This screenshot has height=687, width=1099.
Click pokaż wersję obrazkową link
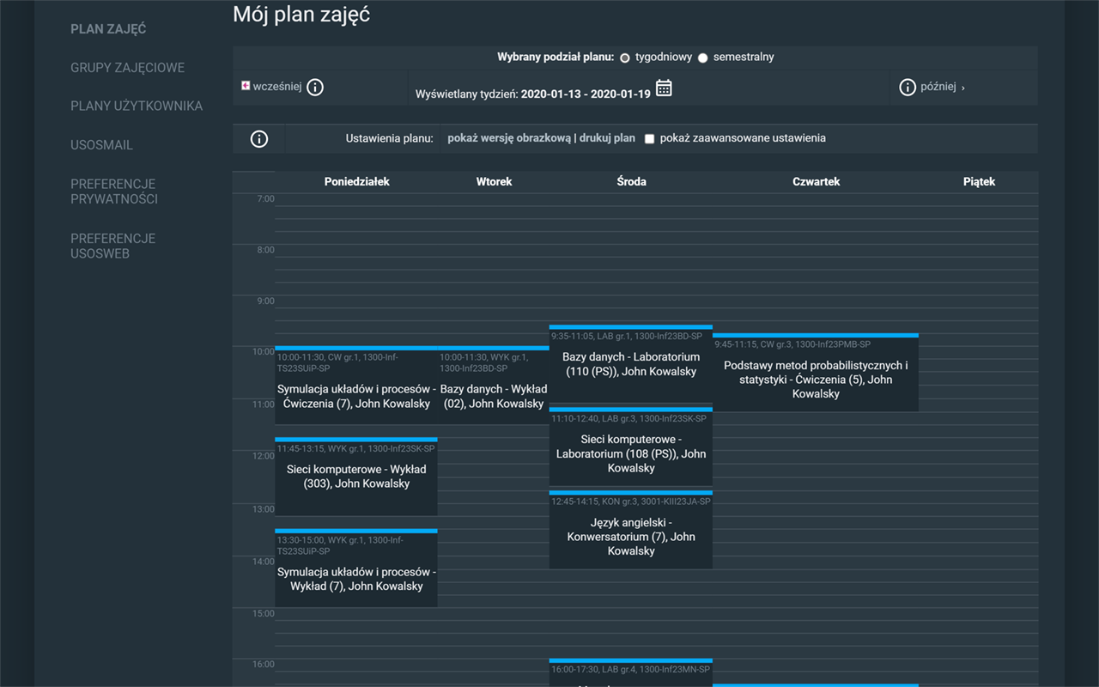(x=509, y=138)
